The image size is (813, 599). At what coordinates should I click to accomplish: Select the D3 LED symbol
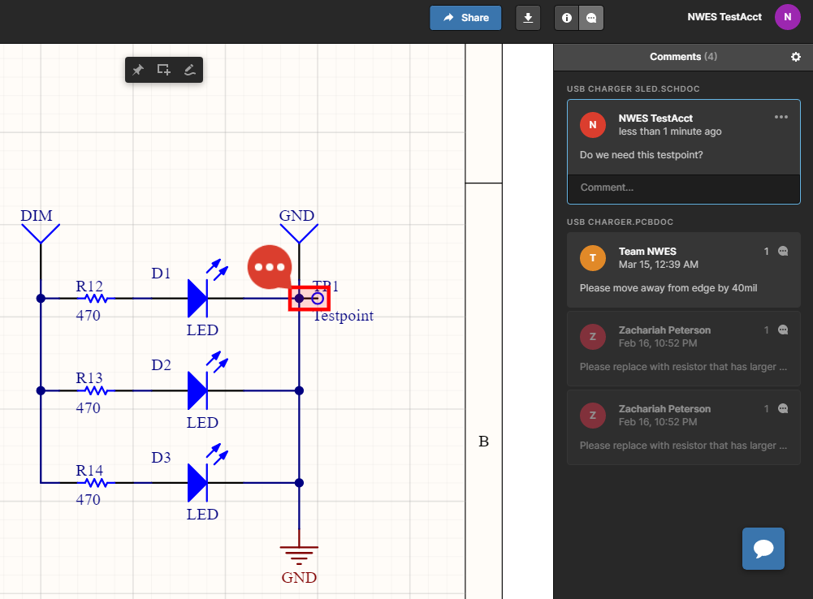click(197, 483)
